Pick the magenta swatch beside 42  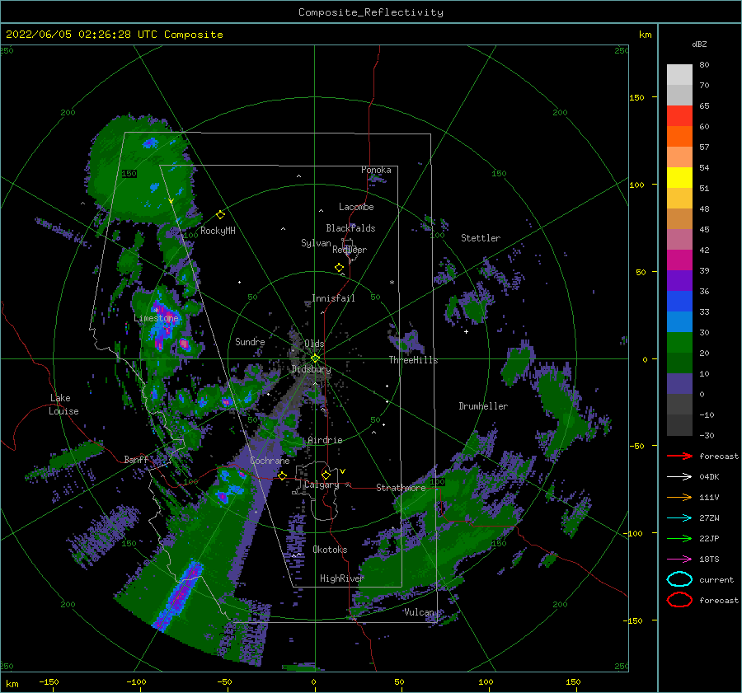coord(679,260)
